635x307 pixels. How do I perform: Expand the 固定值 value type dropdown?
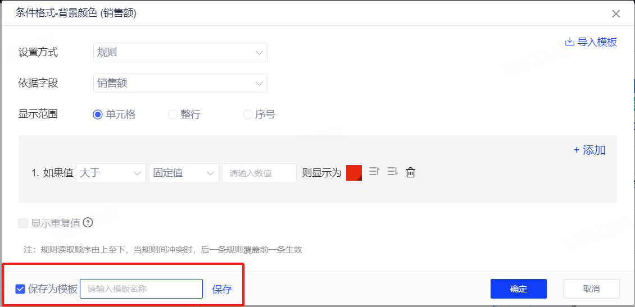184,173
